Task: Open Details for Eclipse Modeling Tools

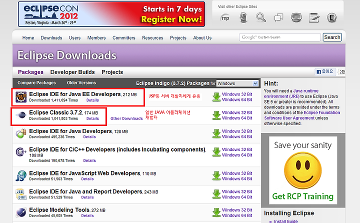Action: click(87, 215)
